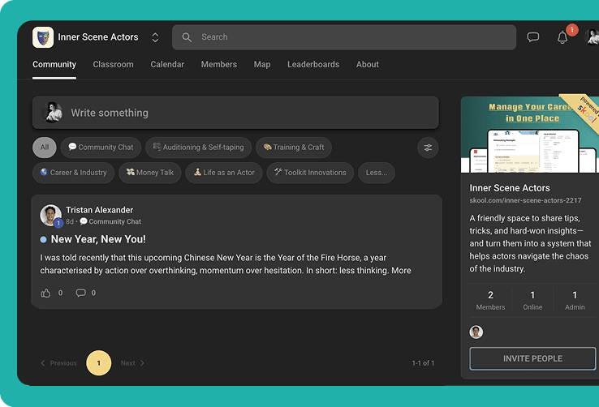The image size is (599, 407).
Task: Click the Search input field
Action: click(x=344, y=37)
